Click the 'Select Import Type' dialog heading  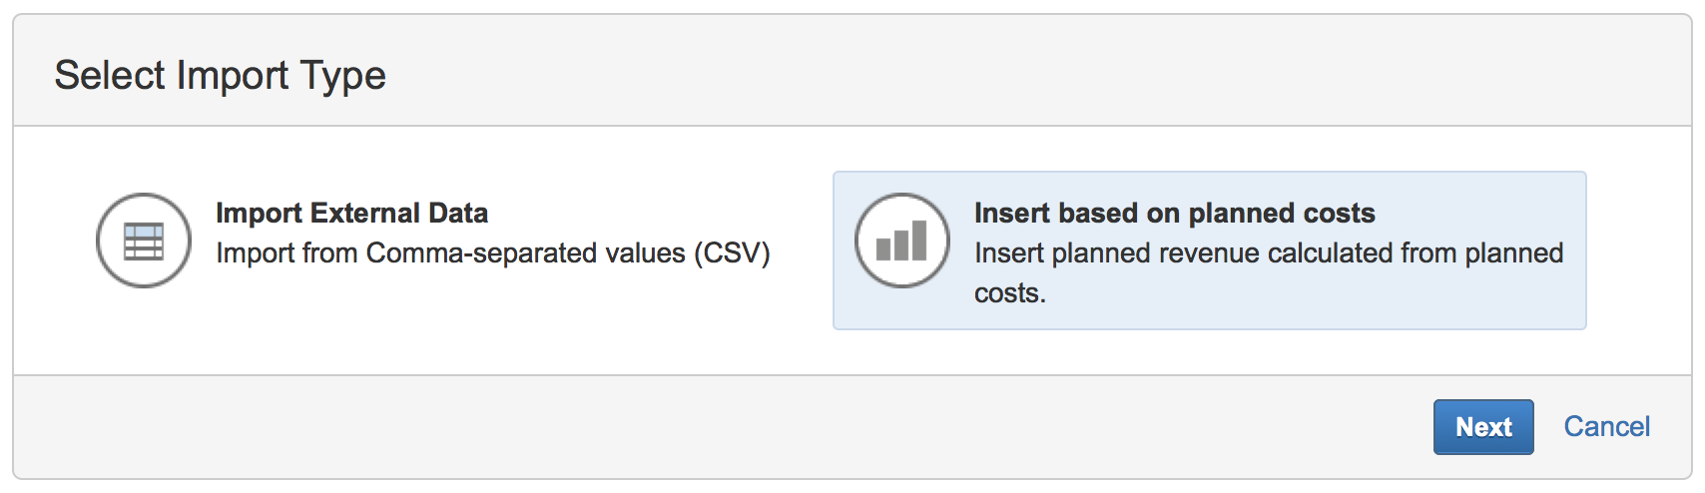tap(220, 75)
